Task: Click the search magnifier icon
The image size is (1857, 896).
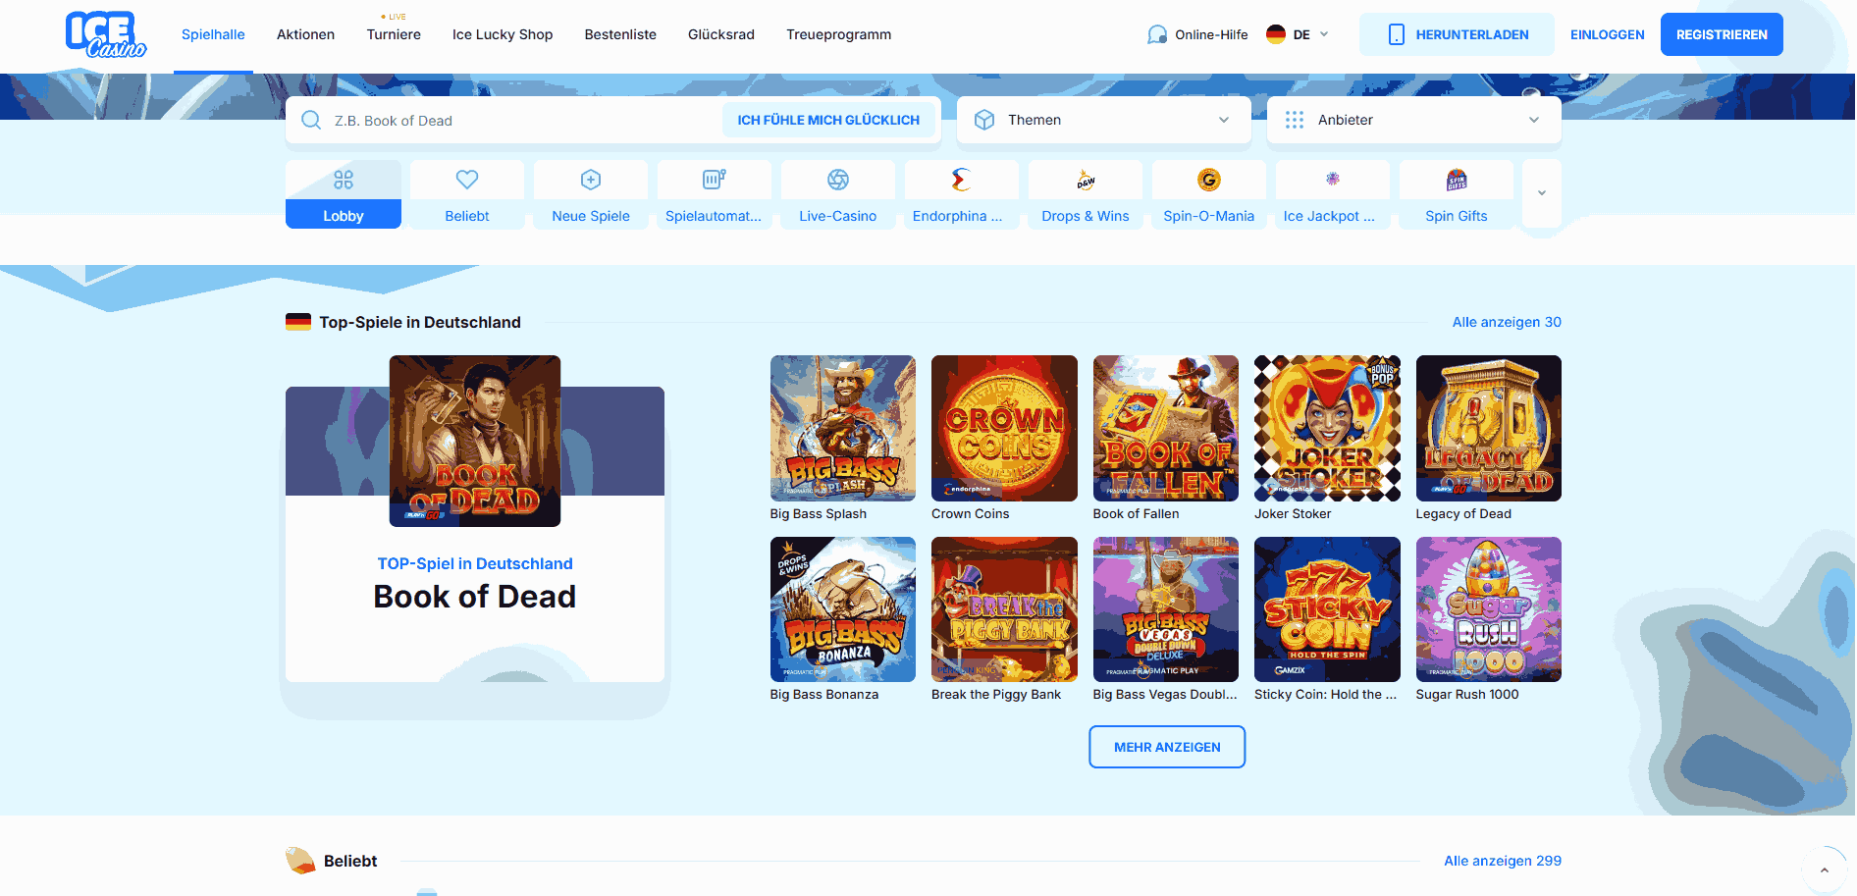Action: click(x=311, y=120)
